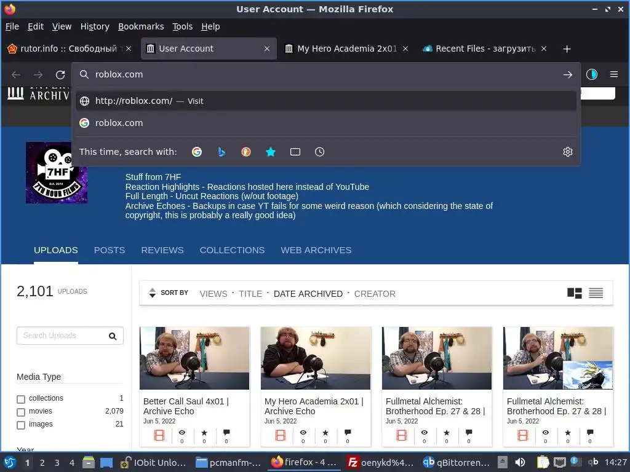Go back using the back arrow
630x472 pixels.
(x=16, y=74)
